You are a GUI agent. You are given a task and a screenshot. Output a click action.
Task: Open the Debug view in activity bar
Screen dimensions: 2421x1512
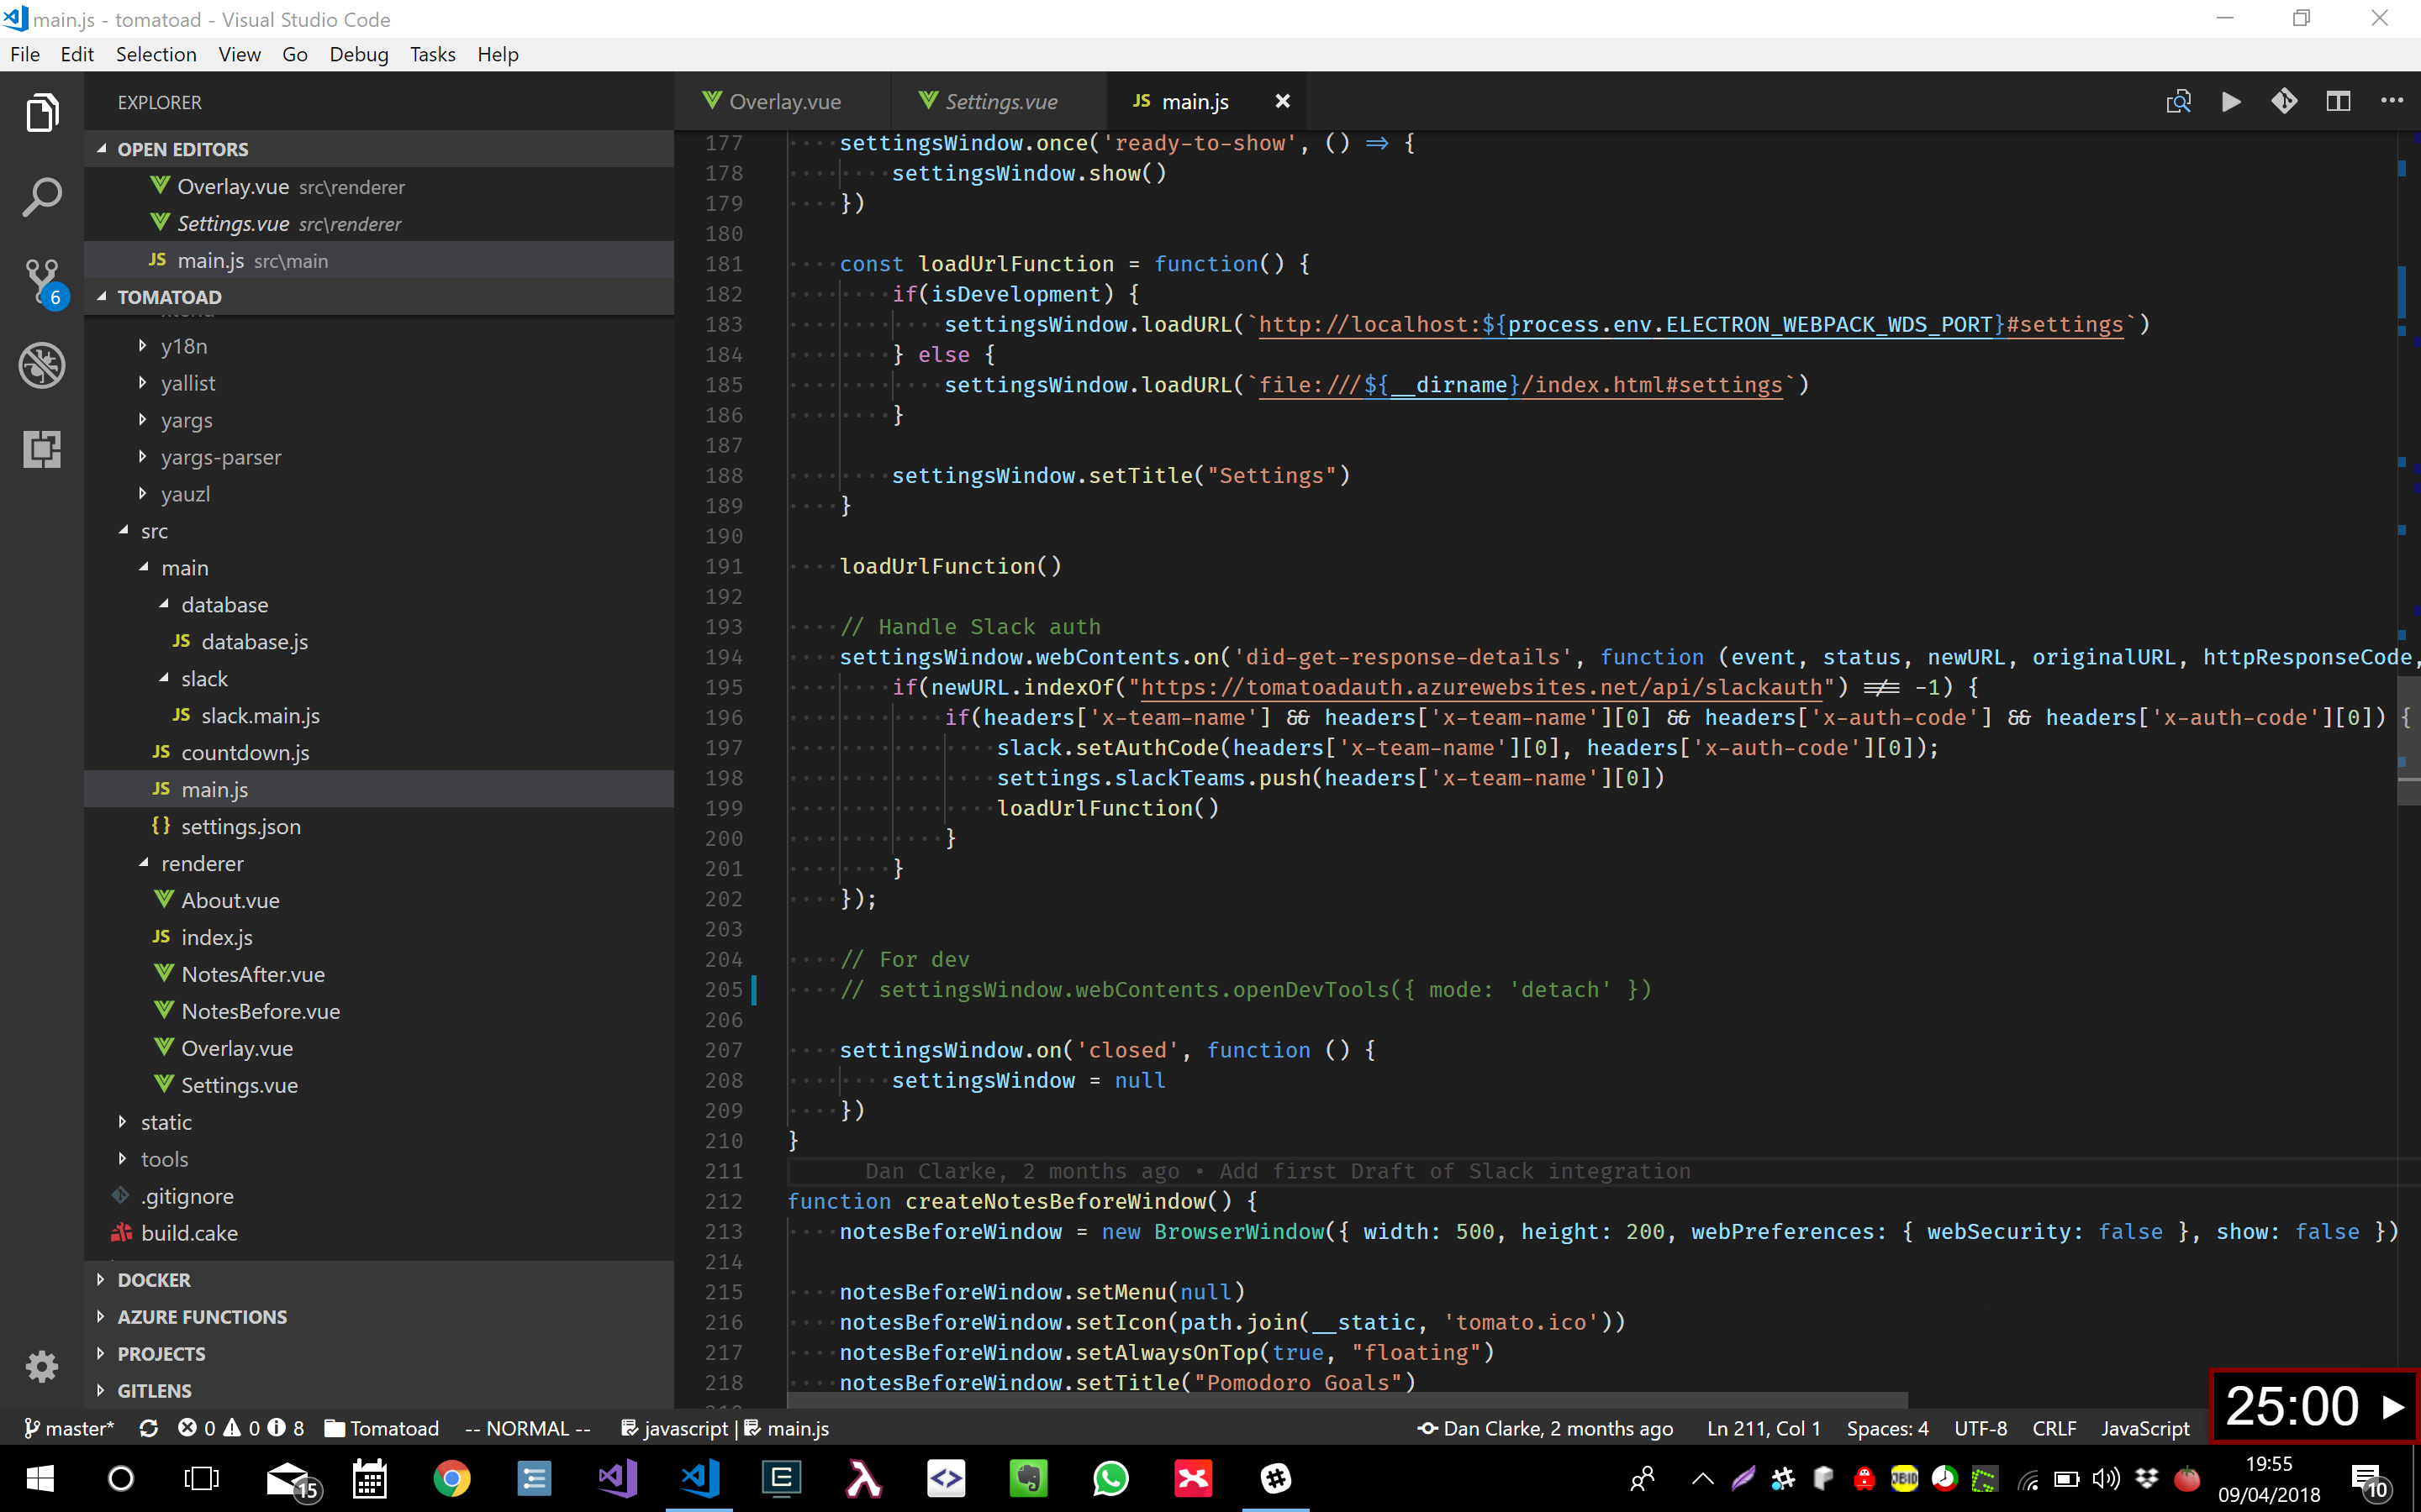(42, 365)
